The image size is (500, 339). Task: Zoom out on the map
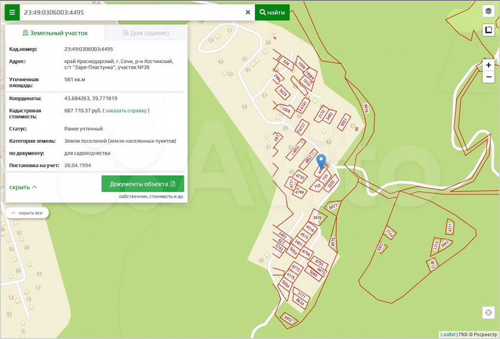[488, 77]
